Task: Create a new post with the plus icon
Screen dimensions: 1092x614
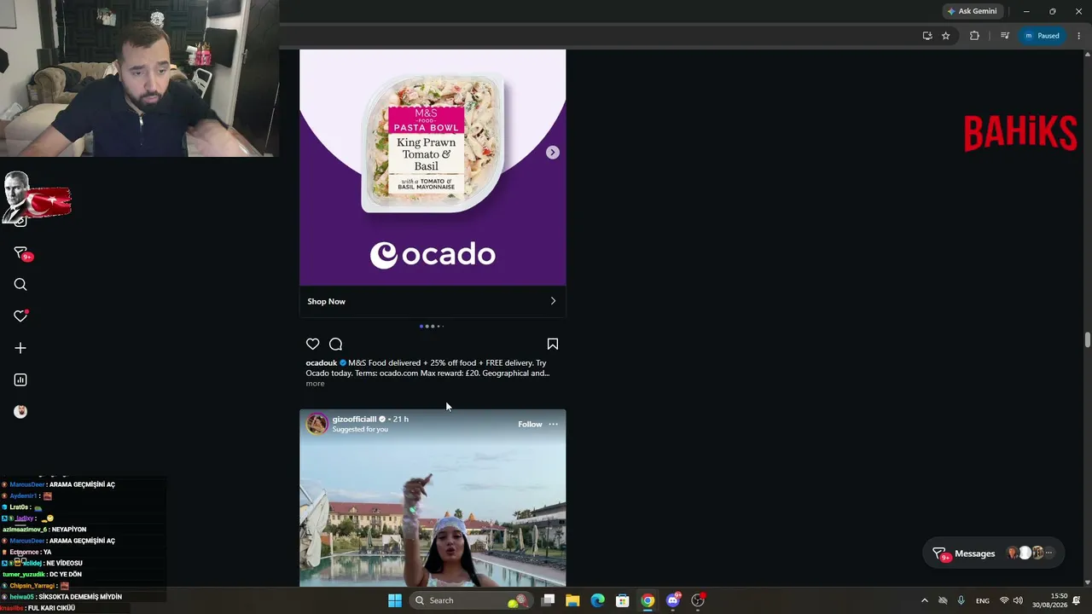Action: pos(20,348)
